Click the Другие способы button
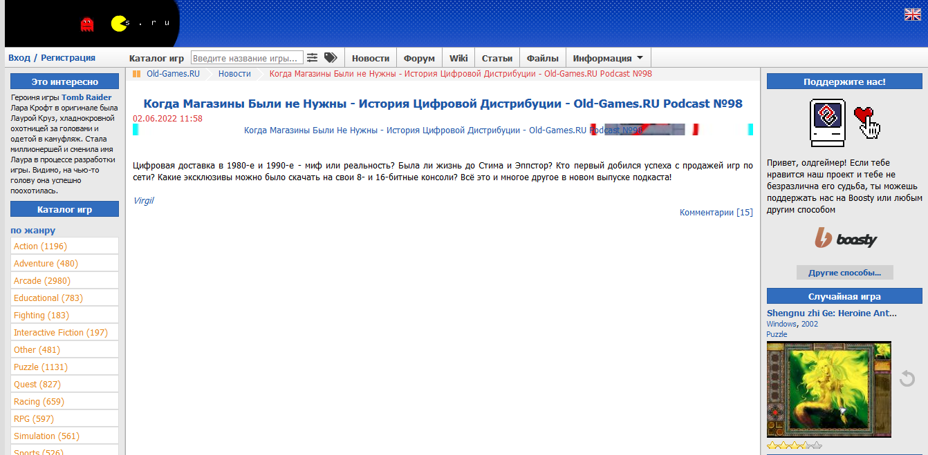The image size is (928, 455). click(x=844, y=272)
